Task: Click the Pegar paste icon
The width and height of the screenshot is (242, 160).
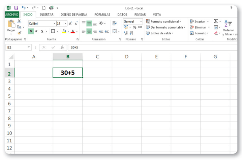Action: (x=11, y=24)
